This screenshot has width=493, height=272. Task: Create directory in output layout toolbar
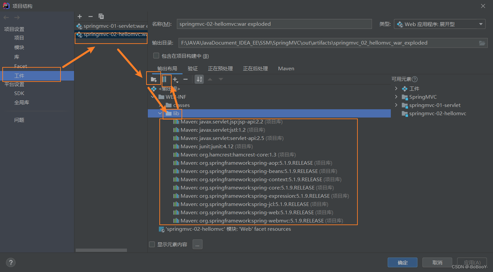(x=154, y=79)
